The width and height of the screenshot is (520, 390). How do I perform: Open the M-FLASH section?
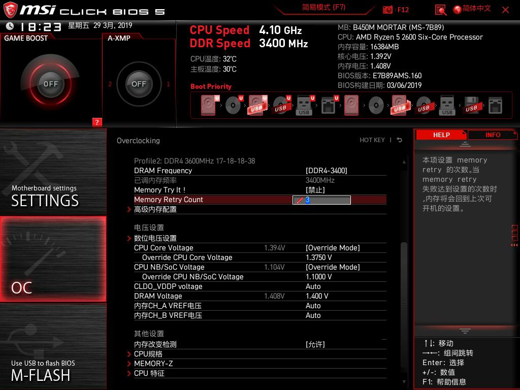pos(53,346)
